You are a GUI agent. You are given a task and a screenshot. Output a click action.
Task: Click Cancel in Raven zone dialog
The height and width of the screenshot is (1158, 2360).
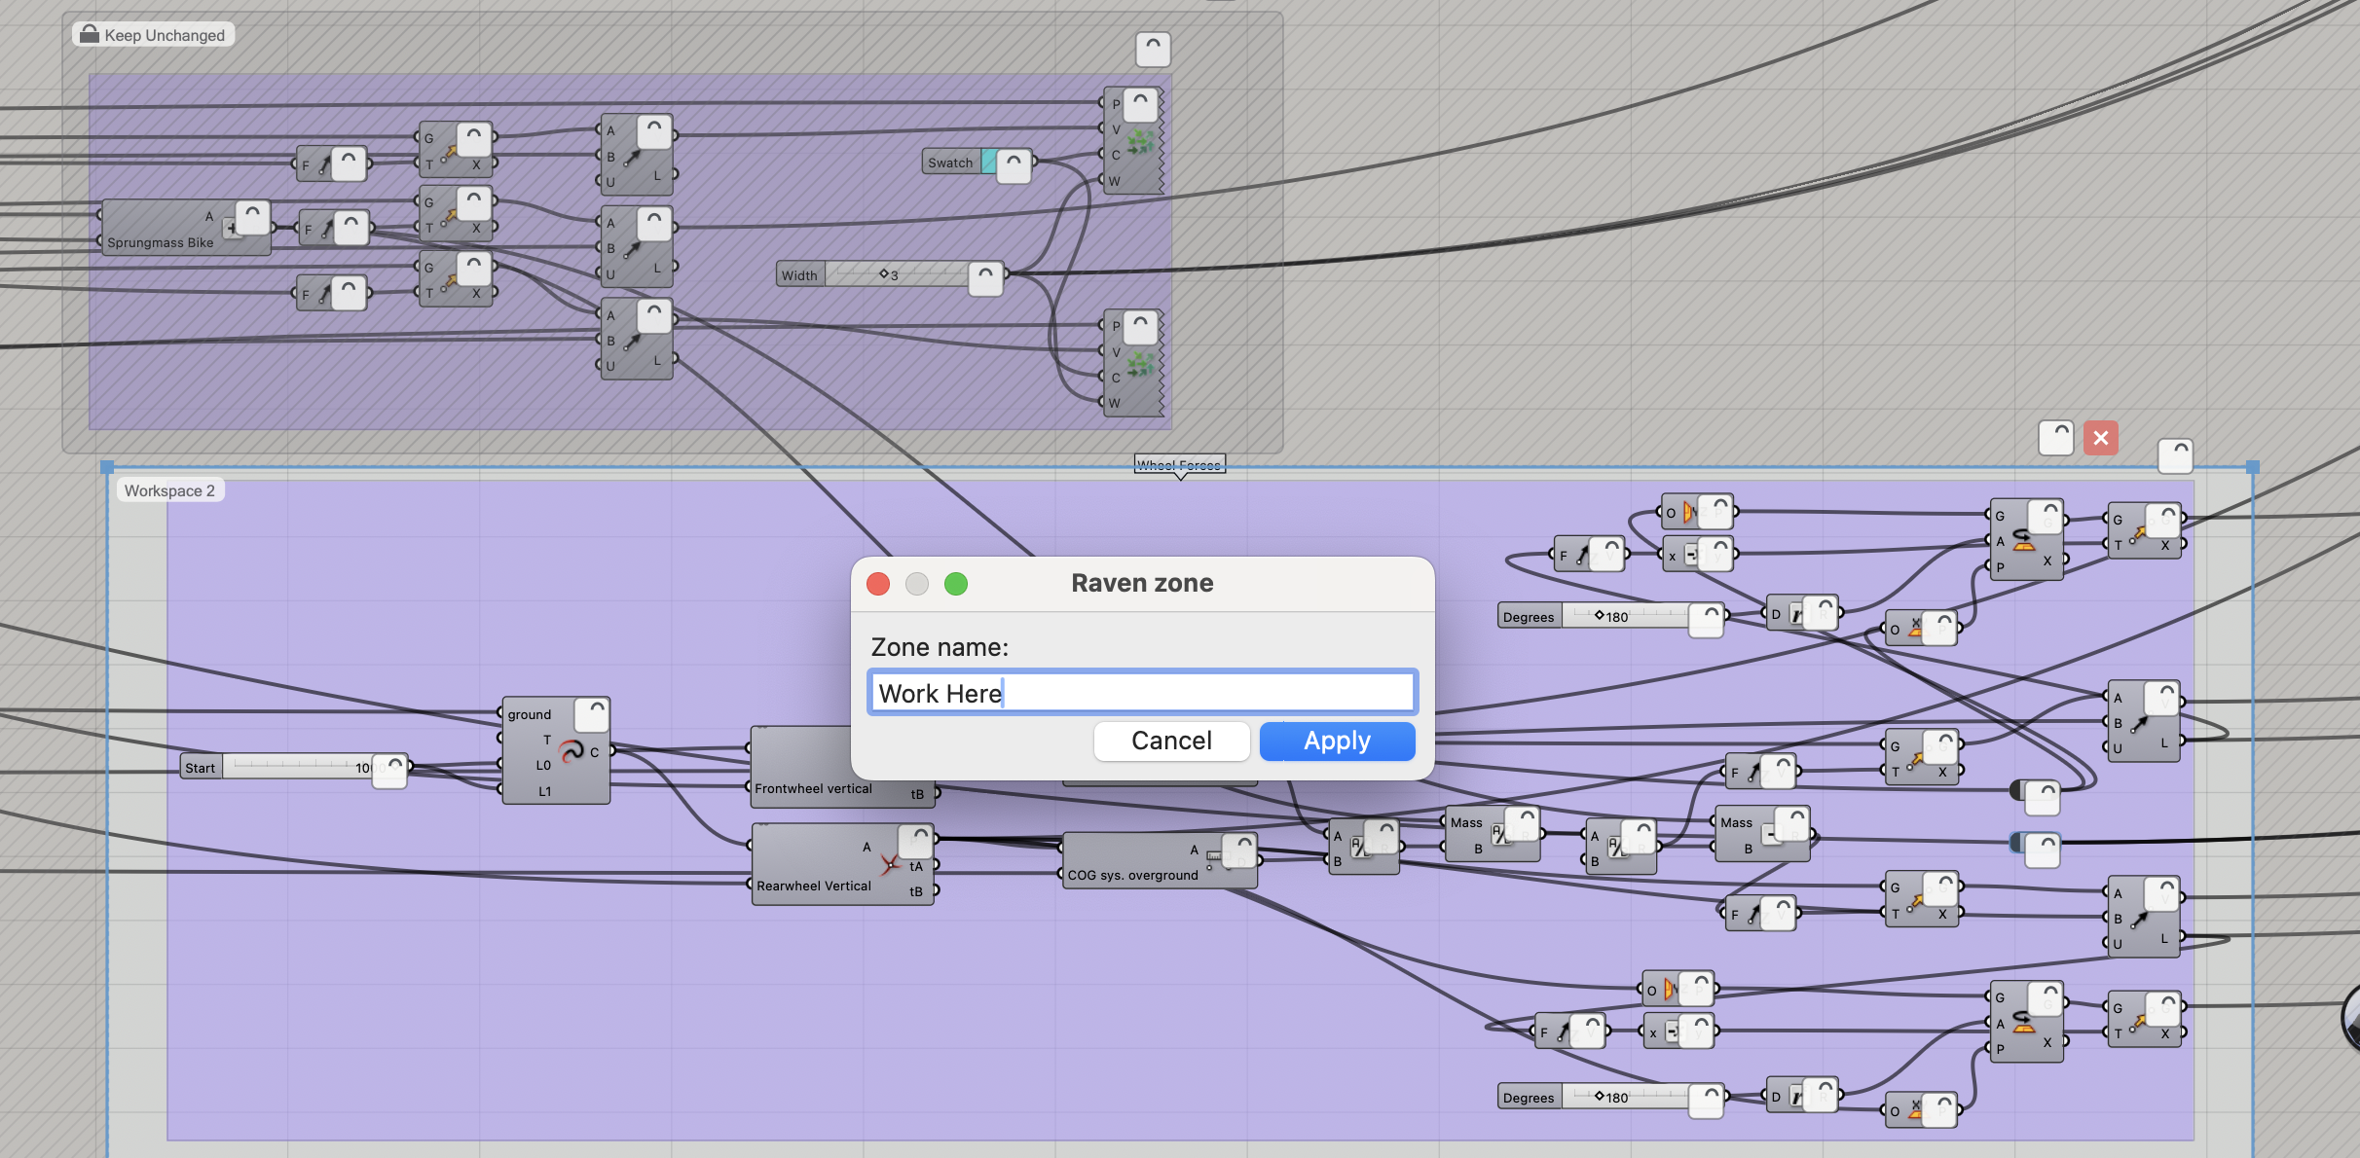pyautogui.click(x=1171, y=741)
